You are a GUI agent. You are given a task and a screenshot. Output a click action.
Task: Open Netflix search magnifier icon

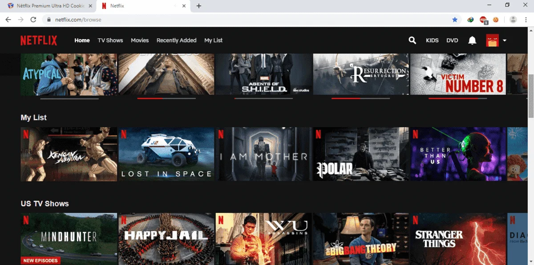(x=413, y=40)
